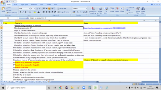Activate Format Painter
Image resolution: width=161 pixels, height=90 pixels.
tap(12, 13)
